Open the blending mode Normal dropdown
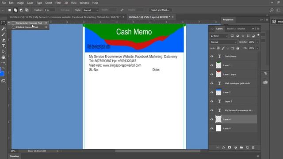The image size is (283, 159). [223, 42]
